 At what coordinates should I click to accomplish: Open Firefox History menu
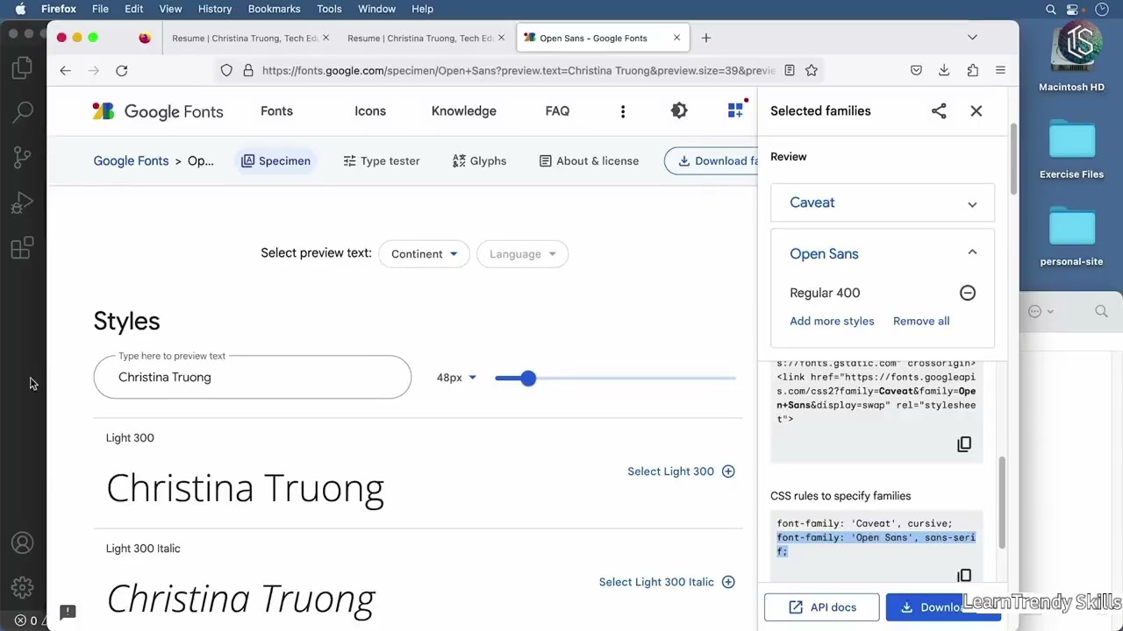pos(215,9)
